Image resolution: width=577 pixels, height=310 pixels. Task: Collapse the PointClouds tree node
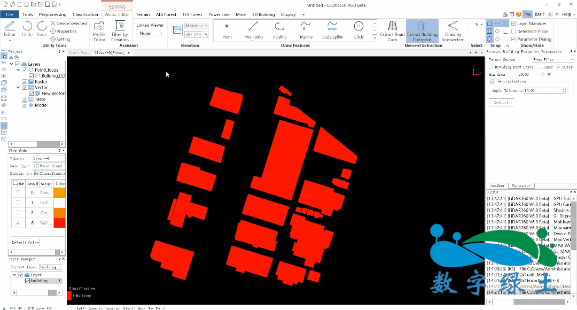[x=18, y=70]
